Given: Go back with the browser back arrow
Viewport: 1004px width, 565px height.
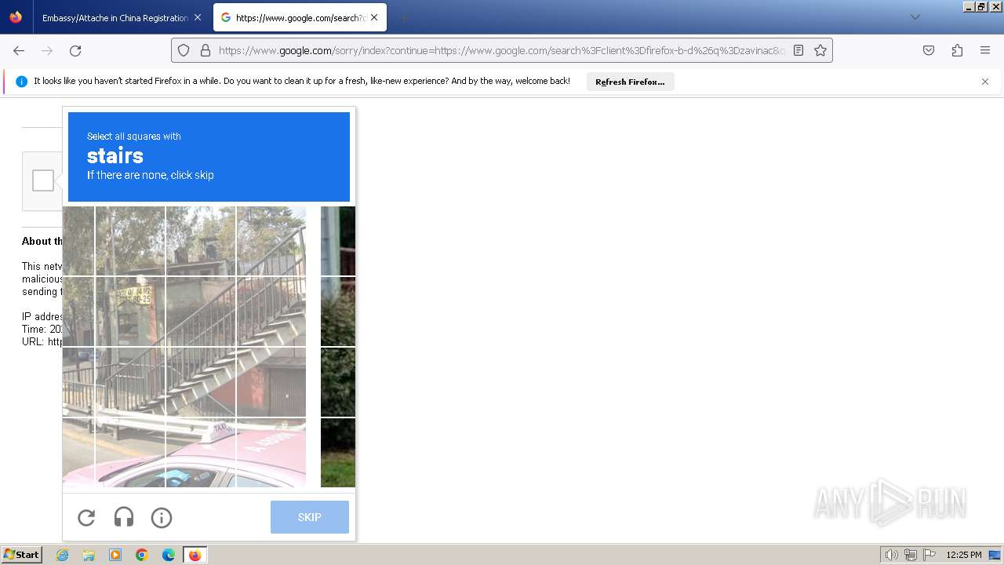Looking at the screenshot, I should click(19, 50).
